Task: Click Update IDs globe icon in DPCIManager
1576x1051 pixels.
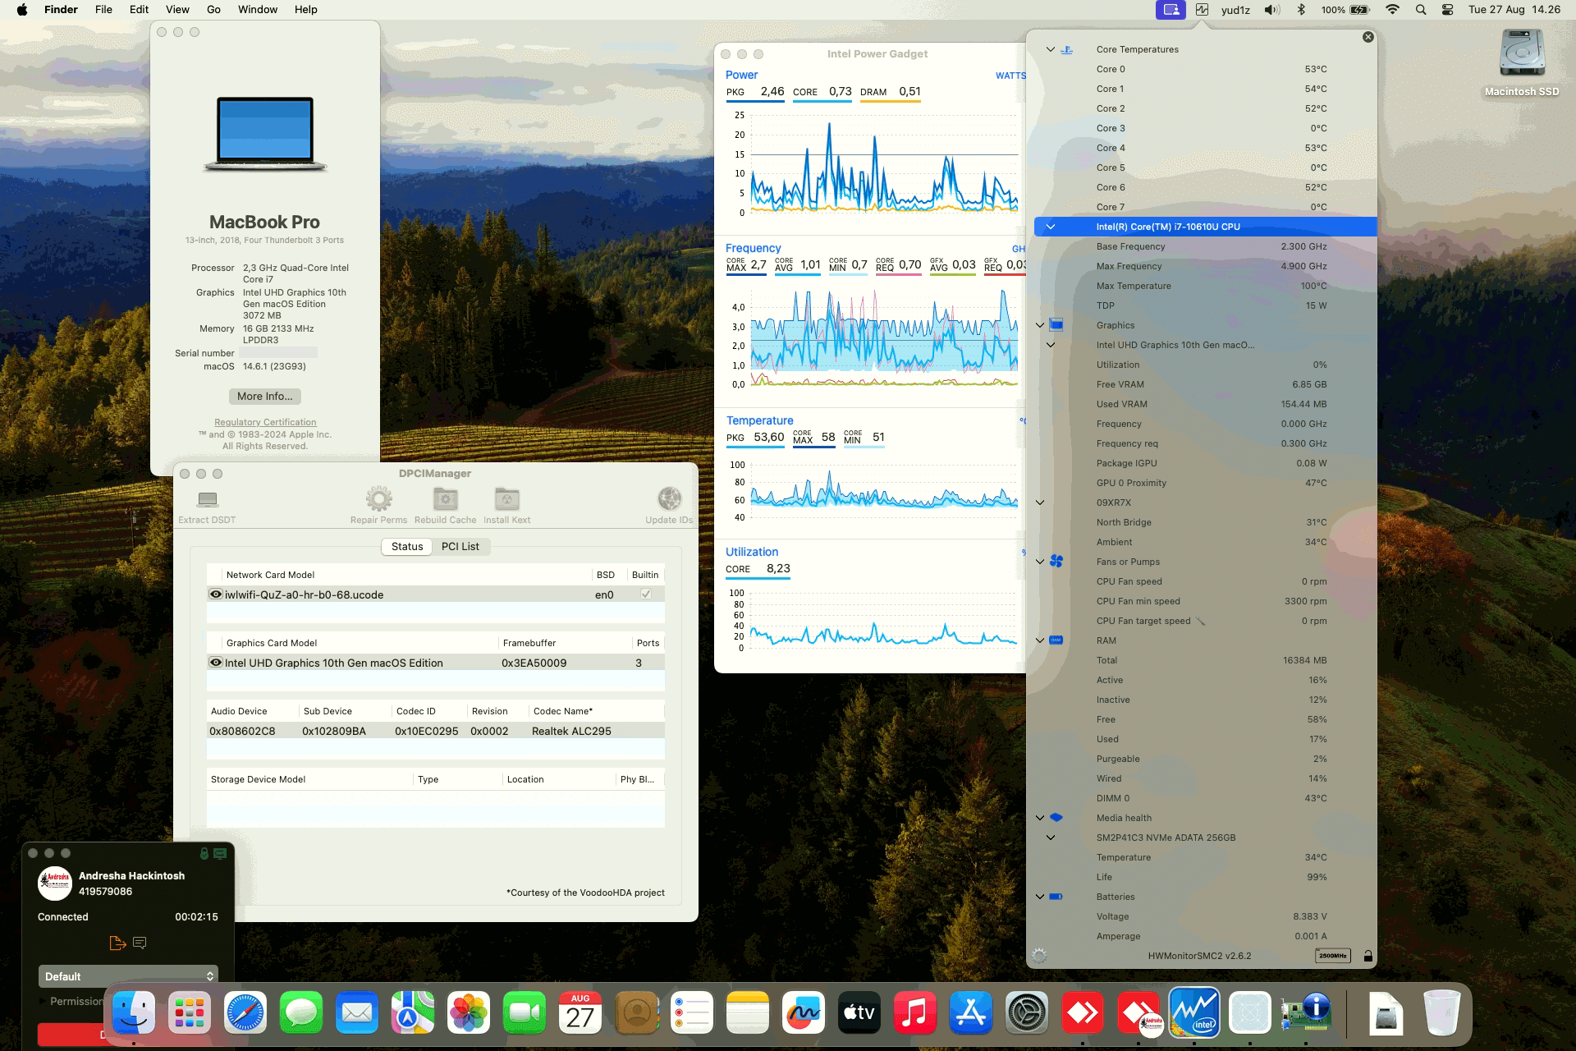Action: [669, 499]
